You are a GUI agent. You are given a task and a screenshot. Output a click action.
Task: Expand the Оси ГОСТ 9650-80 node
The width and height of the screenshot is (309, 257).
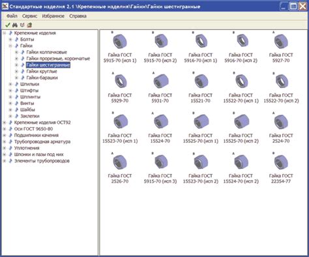(x=4, y=129)
